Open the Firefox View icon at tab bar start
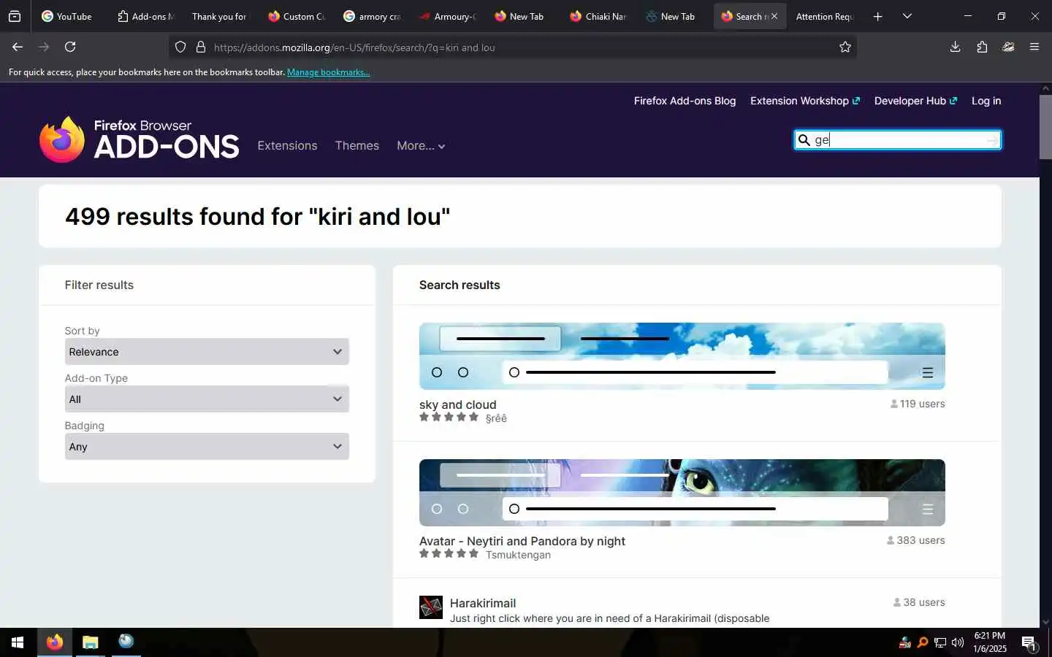This screenshot has height=657, width=1052. point(15,16)
